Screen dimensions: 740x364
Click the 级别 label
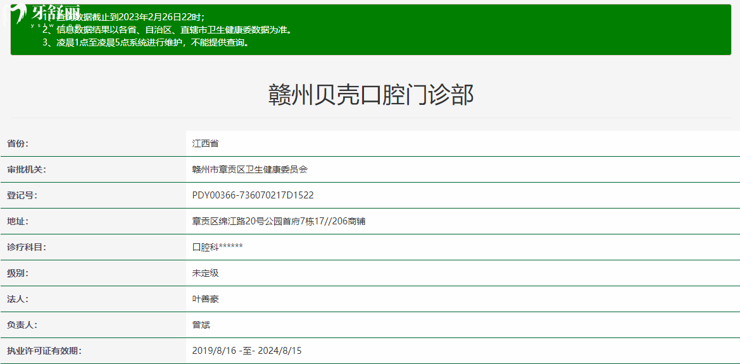pyautogui.click(x=18, y=273)
